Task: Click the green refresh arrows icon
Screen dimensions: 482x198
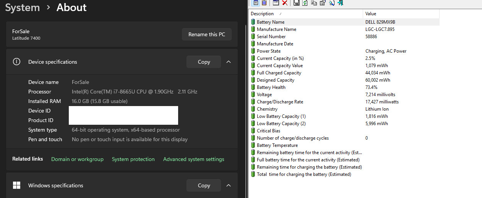Action: [305, 3]
